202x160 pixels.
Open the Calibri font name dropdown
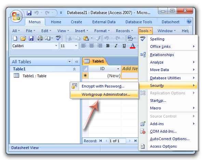point(56,45)
